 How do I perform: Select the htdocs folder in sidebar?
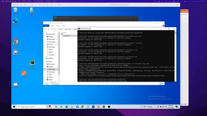50,50
